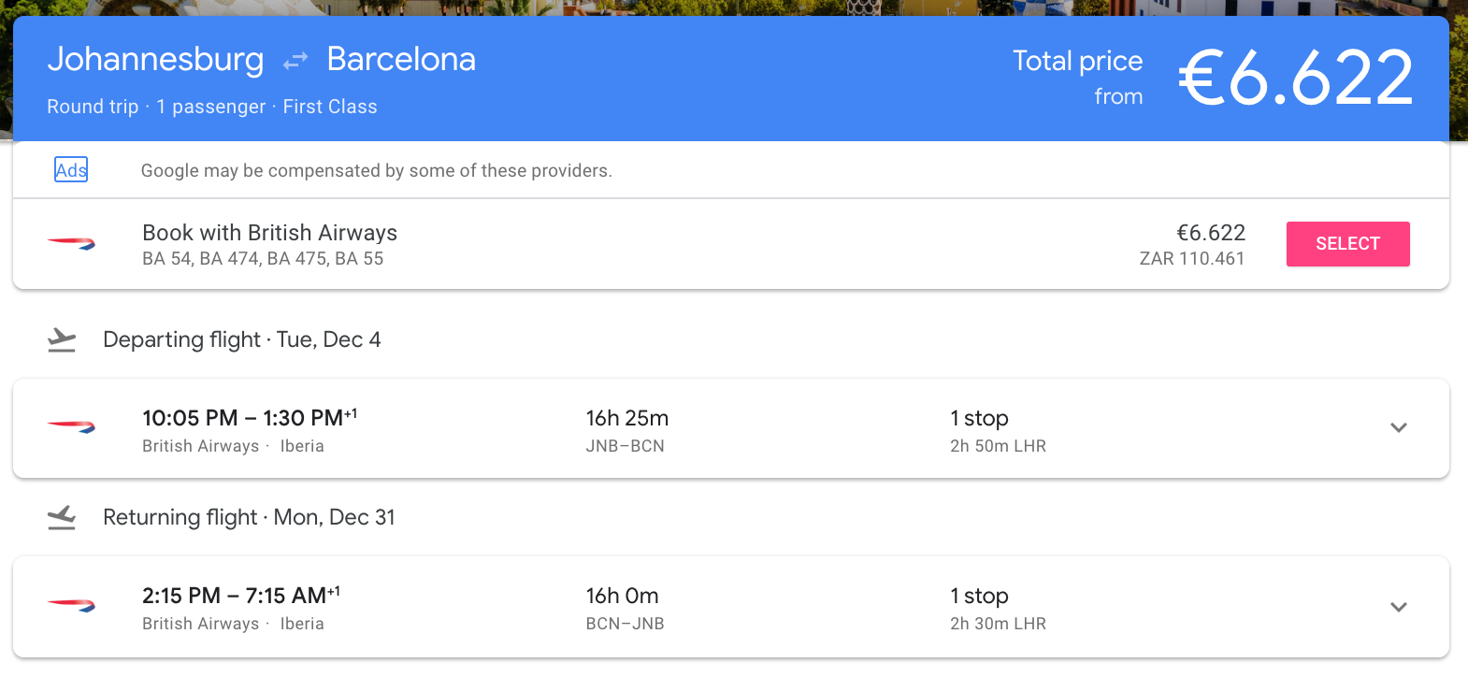Screen dimensions: 1468x677
Task: Click the returning flight landing plane icon
Action: point(62,517)
